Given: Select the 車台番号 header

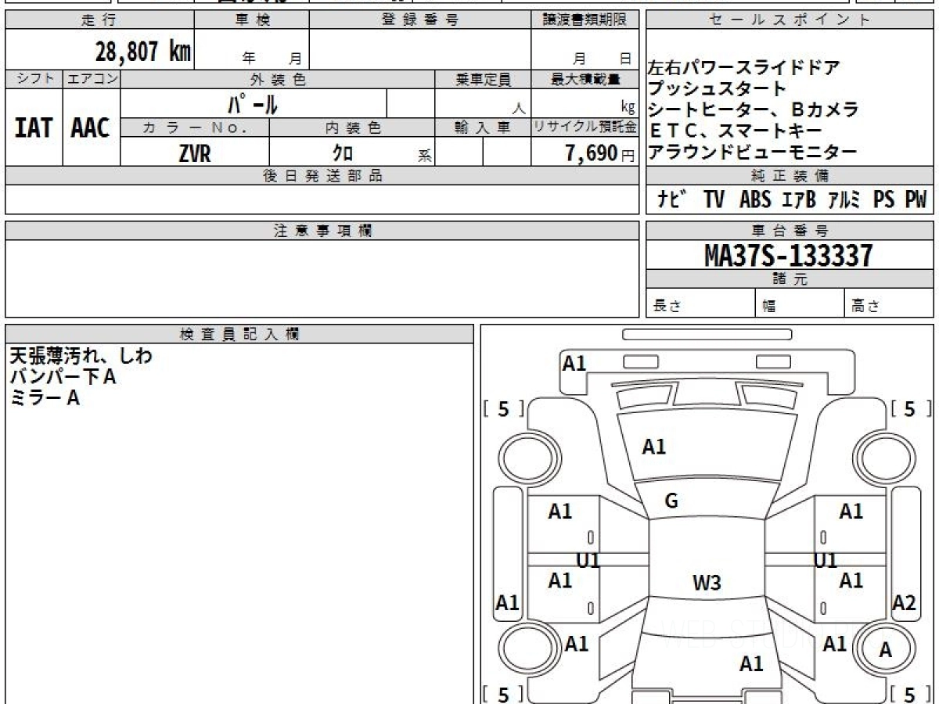Looking at the screenshot, I should click(x=790, y=231).
